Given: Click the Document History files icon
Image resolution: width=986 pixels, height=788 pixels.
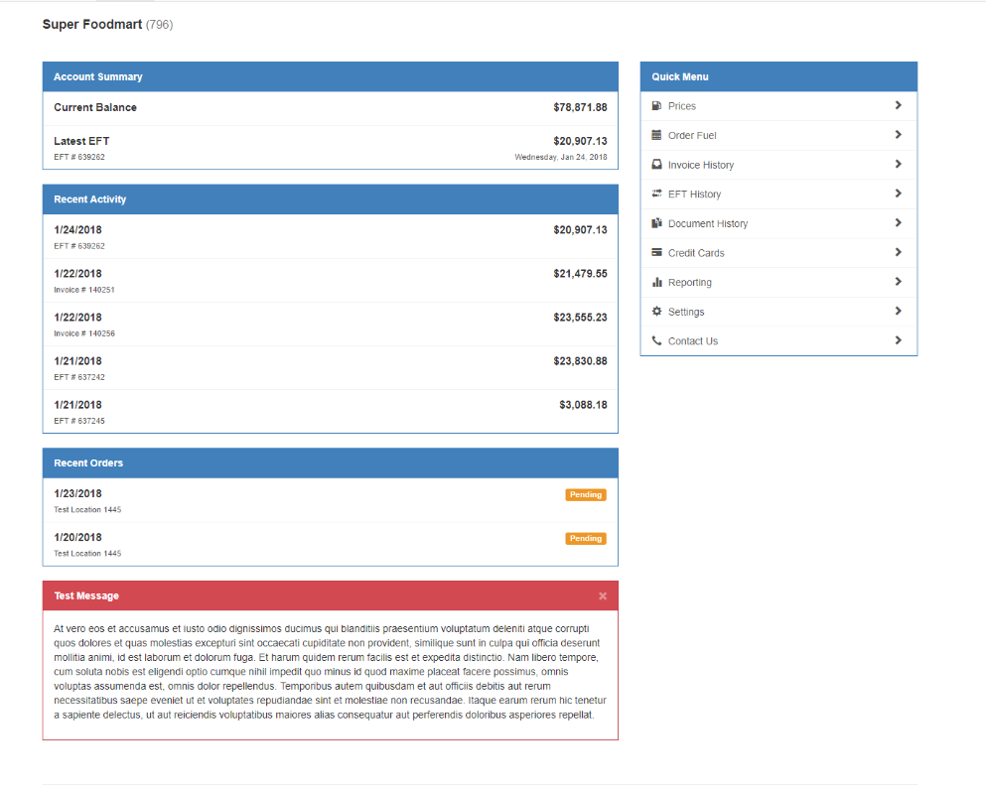Looking at the screenshot, I should [656, 223].
